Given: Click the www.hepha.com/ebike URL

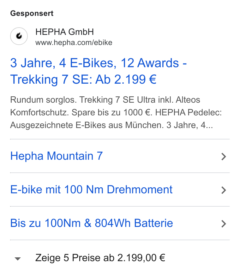Looking at the screenshot, I should [x=74, y=42].
